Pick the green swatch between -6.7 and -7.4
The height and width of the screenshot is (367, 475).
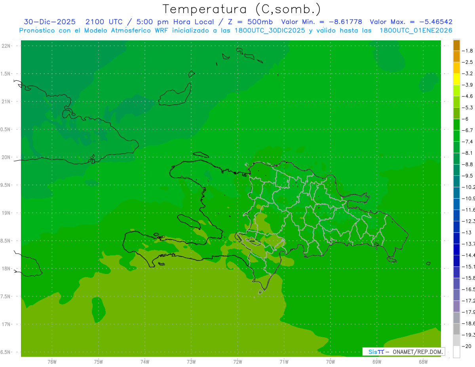(456, 136)
